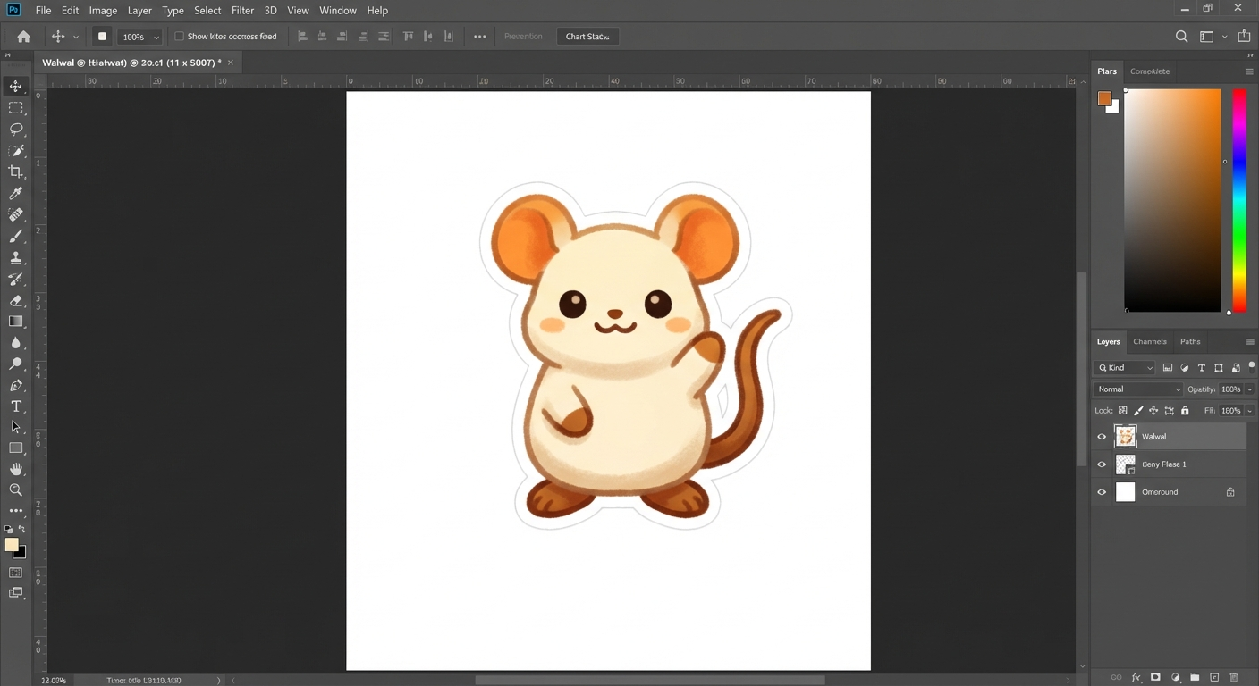Hide the Walwal layer
This screenshot has height=686, width=1259.
tap(1102, 437)
